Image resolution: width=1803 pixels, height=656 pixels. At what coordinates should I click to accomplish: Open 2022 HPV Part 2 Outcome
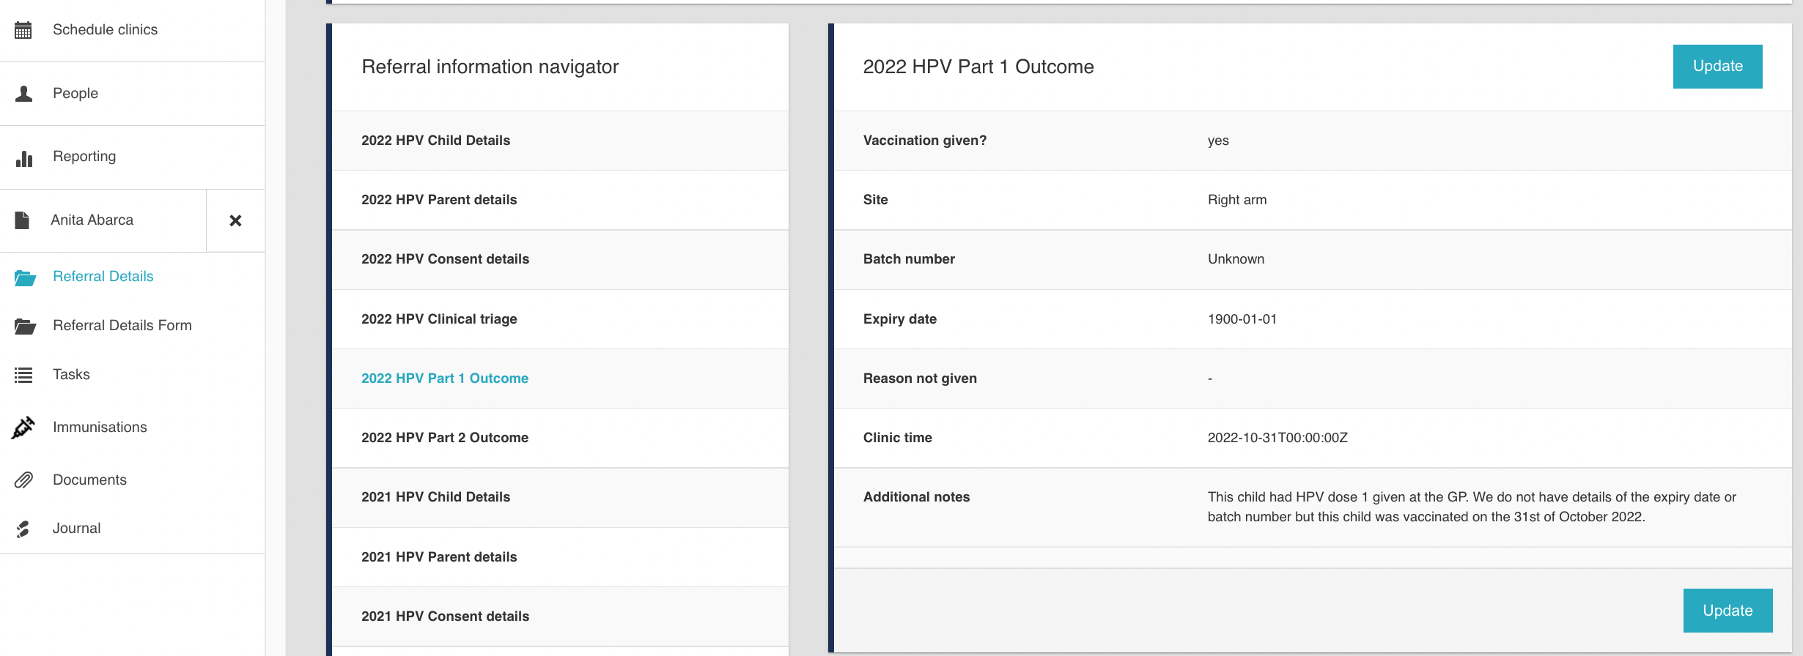point(560,438)
